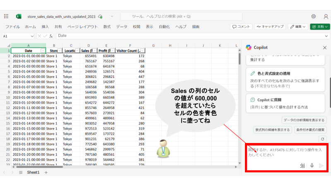Add a new sheet with plus icon
Screen dimensions: 331x186
(x=46, y=172)
